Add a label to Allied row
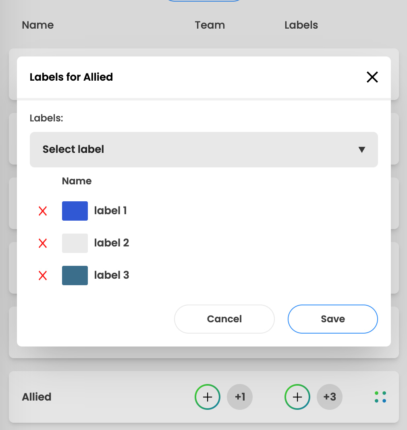The height and width of the screenshot is (430, 407). (297, 397)
